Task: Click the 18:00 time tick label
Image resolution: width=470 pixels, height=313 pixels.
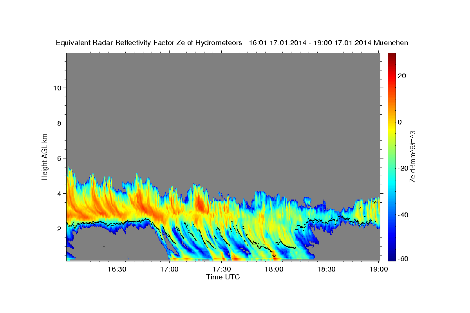Action: pos(274,269)
